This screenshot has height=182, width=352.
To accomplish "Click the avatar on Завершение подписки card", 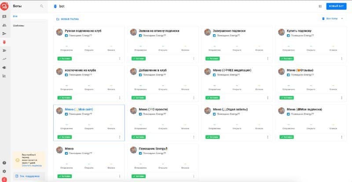I will (x=208, y=32).
